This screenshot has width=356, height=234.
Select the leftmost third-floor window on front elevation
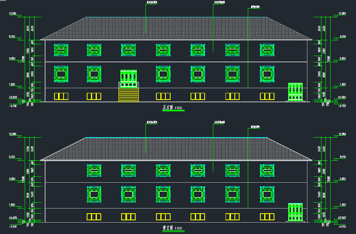click(x=61, y=50)
